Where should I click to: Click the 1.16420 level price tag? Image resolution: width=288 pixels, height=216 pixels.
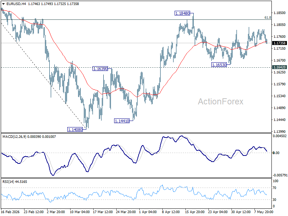coord(280,67)
